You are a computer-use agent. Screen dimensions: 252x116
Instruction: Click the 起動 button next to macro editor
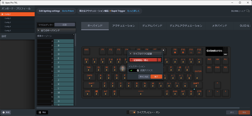click(65, 25)
